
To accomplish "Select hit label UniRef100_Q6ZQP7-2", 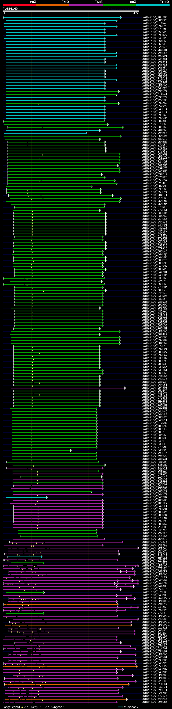I will (x=156, y=598).
